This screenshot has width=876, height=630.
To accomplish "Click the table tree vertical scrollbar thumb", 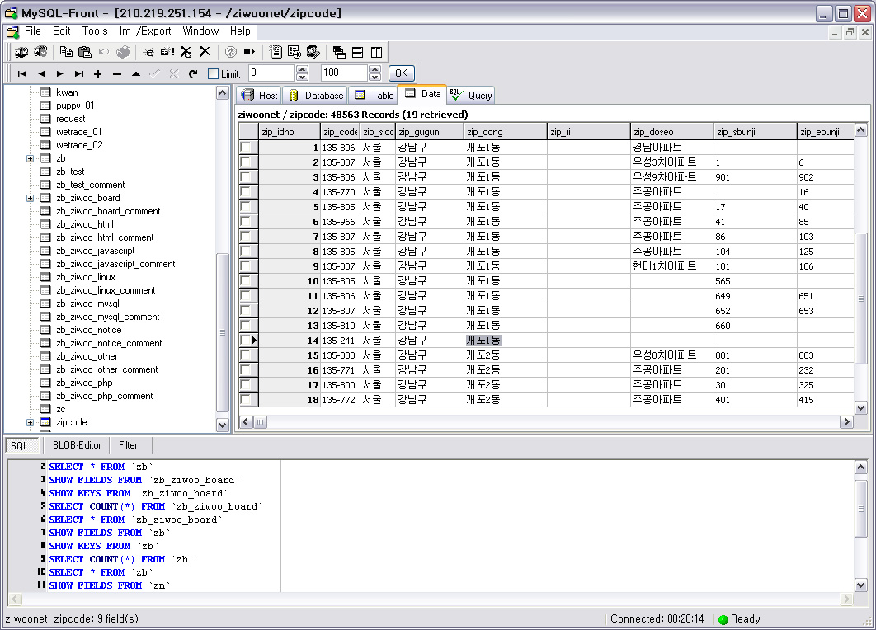I will click(223, 333).
